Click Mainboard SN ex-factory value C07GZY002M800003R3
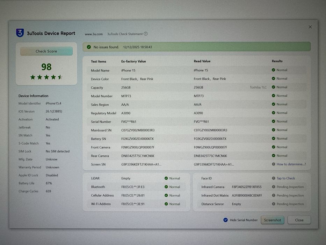This screenshot has width=326, height=245. click(138, 130)
